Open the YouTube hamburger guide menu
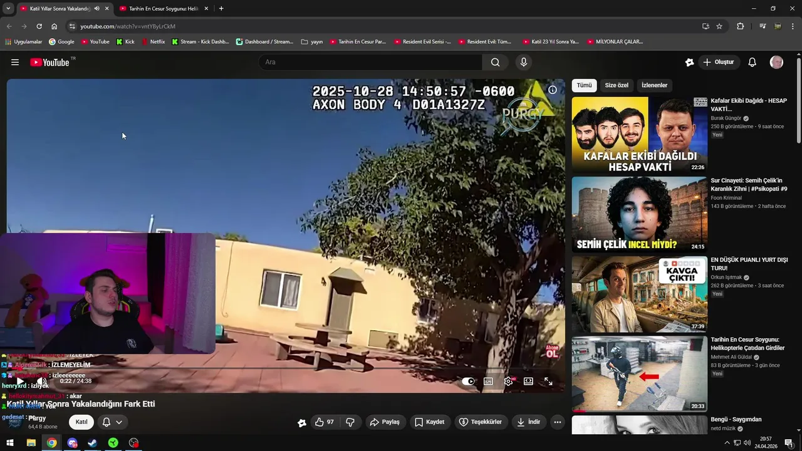802x451 pixels. [15, 62]
